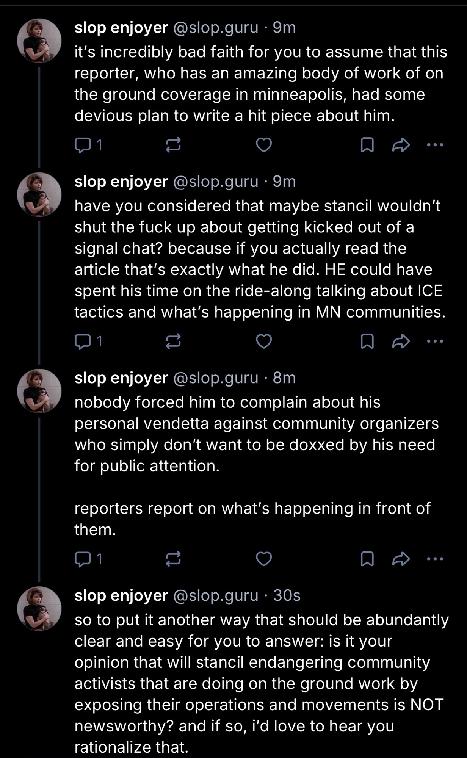
Task: Bookmark the 'incredibly bad faith' post
Action: click(x=367, y=145)
